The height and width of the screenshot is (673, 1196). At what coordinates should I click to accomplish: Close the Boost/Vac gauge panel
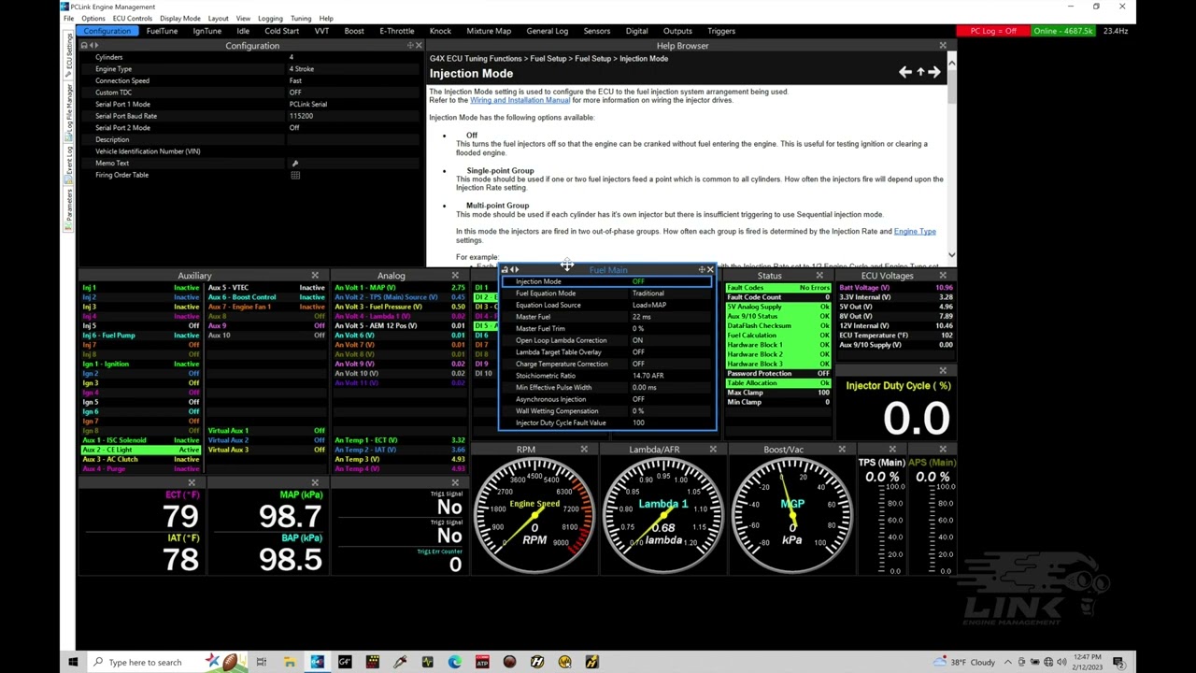842,450
